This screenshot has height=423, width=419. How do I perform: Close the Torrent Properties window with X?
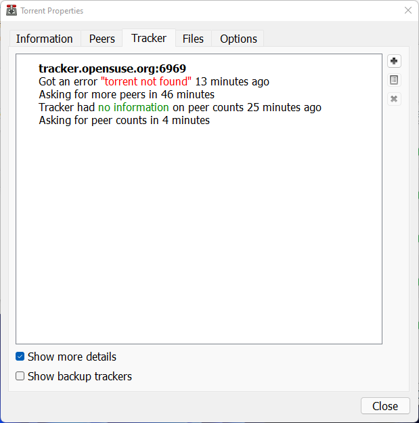coord(408,11)
